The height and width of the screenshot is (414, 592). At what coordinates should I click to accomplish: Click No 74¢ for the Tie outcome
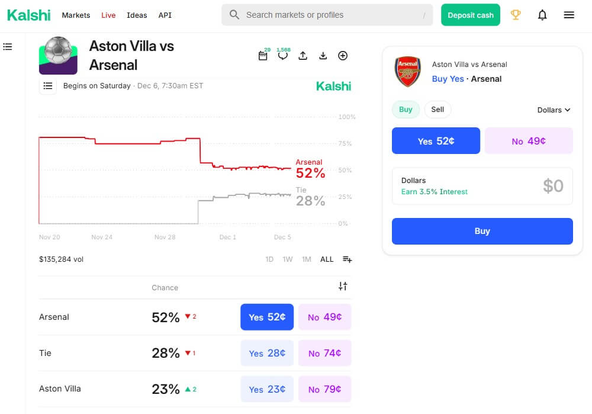point(324,353)
